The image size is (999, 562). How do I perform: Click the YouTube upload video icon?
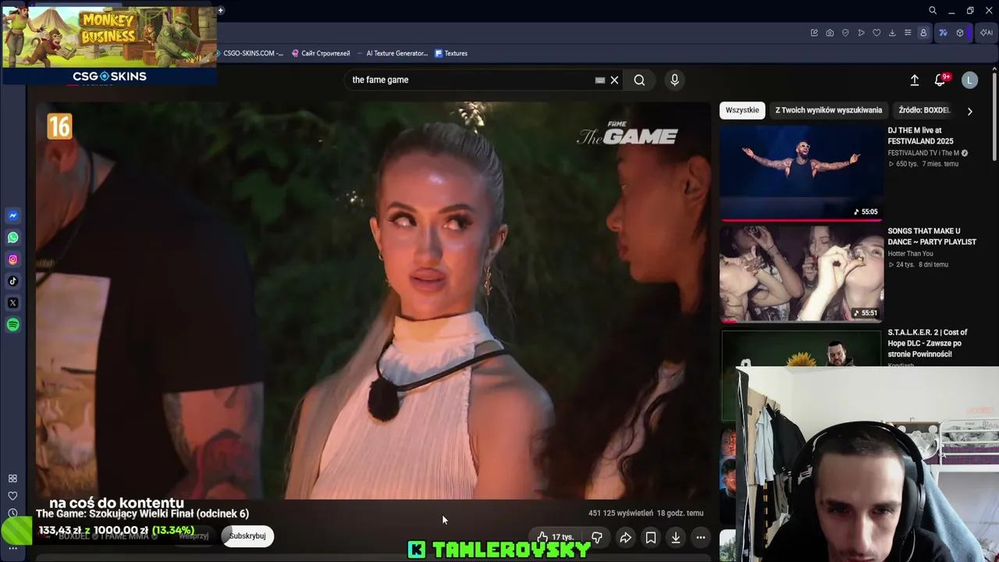(915, 80)
